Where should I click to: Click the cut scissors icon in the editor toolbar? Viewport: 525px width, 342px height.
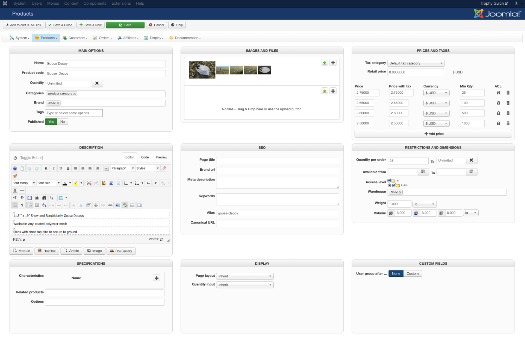89,183
